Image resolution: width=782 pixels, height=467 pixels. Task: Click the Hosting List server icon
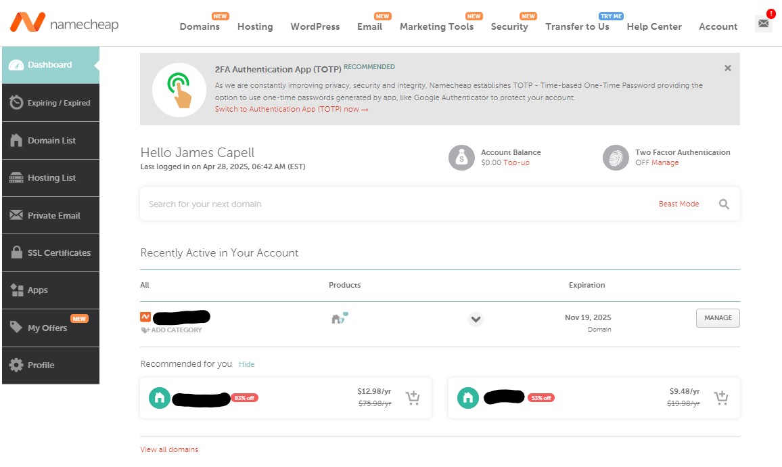pyautogui.click(x=16, y=177)
